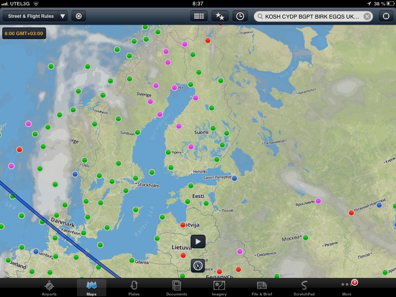
Task: Tap the 8:00 GMT+03:00 time label
Action: (x=24, y=34)
